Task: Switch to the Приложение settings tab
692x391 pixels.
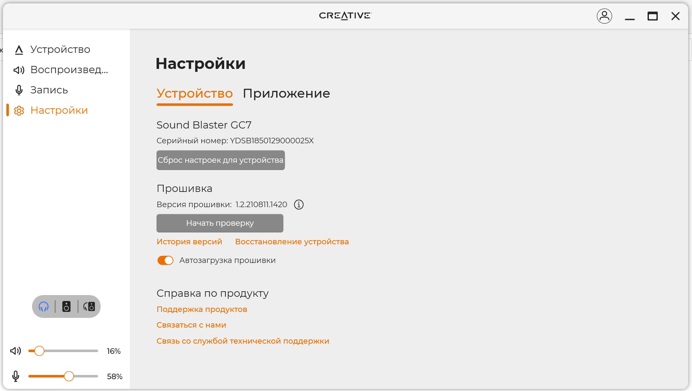Action: 286,93
